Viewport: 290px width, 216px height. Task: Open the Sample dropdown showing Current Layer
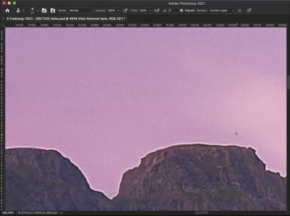pyautogui.click(x=221, y=11)
